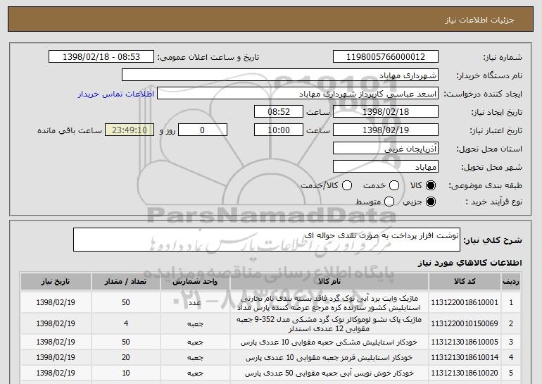Click the خودکار خوش نویس آبی item name
This screenshot has height=384, width=542.
pyautogui.click(x=329, y=373)
